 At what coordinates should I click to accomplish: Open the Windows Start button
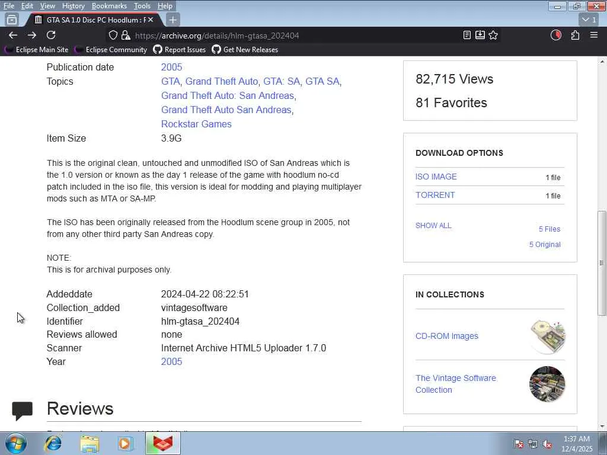click(16, 443)
